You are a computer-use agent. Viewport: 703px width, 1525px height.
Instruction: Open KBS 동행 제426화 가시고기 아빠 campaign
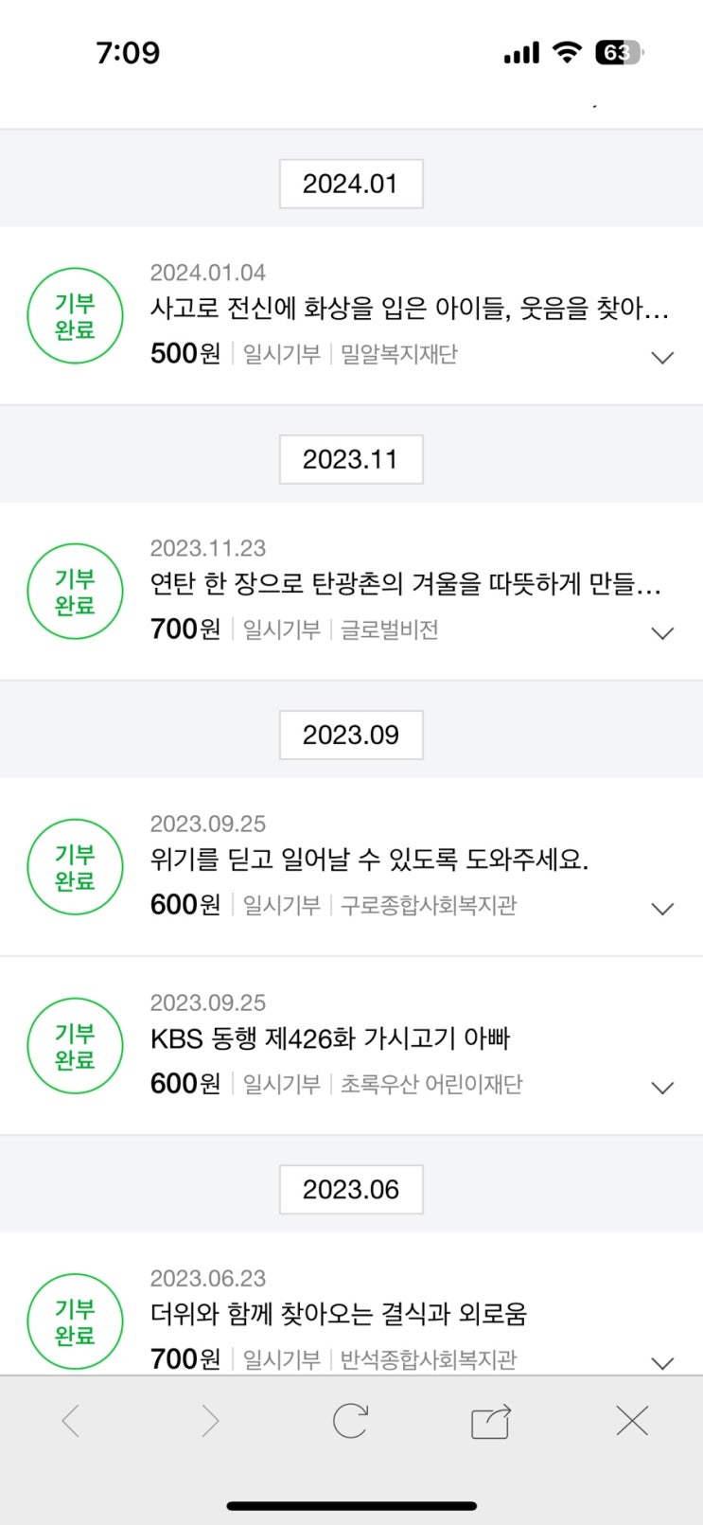click(x=329, y=1038)
